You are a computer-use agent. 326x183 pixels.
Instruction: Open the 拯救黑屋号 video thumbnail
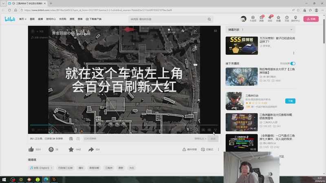[x=242, y=122]
